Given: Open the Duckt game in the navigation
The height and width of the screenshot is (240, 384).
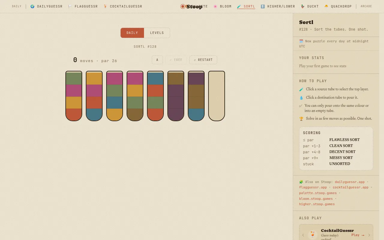Looking at the screenshot, I should pyautogui.click(x=310, y=6).
